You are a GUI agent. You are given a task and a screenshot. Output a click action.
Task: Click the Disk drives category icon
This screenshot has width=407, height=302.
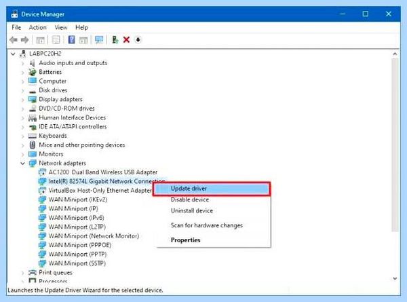pos(32,91)
